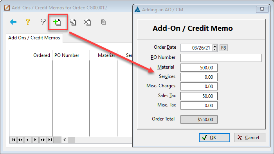
Task: Click the Misc. Charges amount field
Action: pyautogui.click(x=199, y=87)
